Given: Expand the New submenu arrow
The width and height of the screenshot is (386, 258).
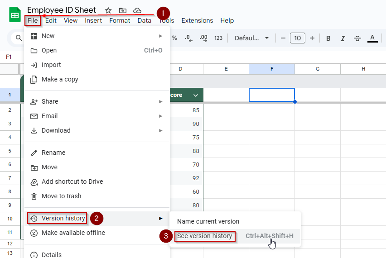Looking at the screenshot, I should [160, 36].
